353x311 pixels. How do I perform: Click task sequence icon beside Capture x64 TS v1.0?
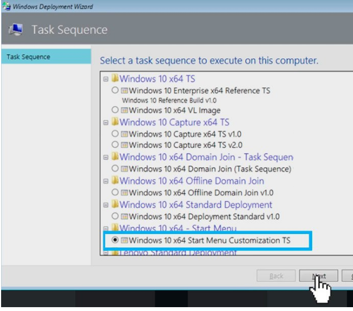[x=124, y=134]
